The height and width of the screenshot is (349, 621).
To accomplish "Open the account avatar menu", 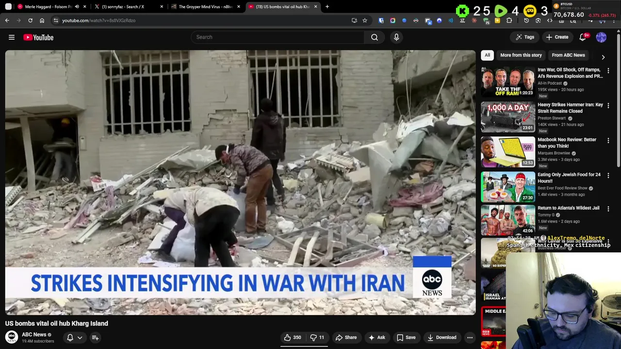I will [601, 37].
